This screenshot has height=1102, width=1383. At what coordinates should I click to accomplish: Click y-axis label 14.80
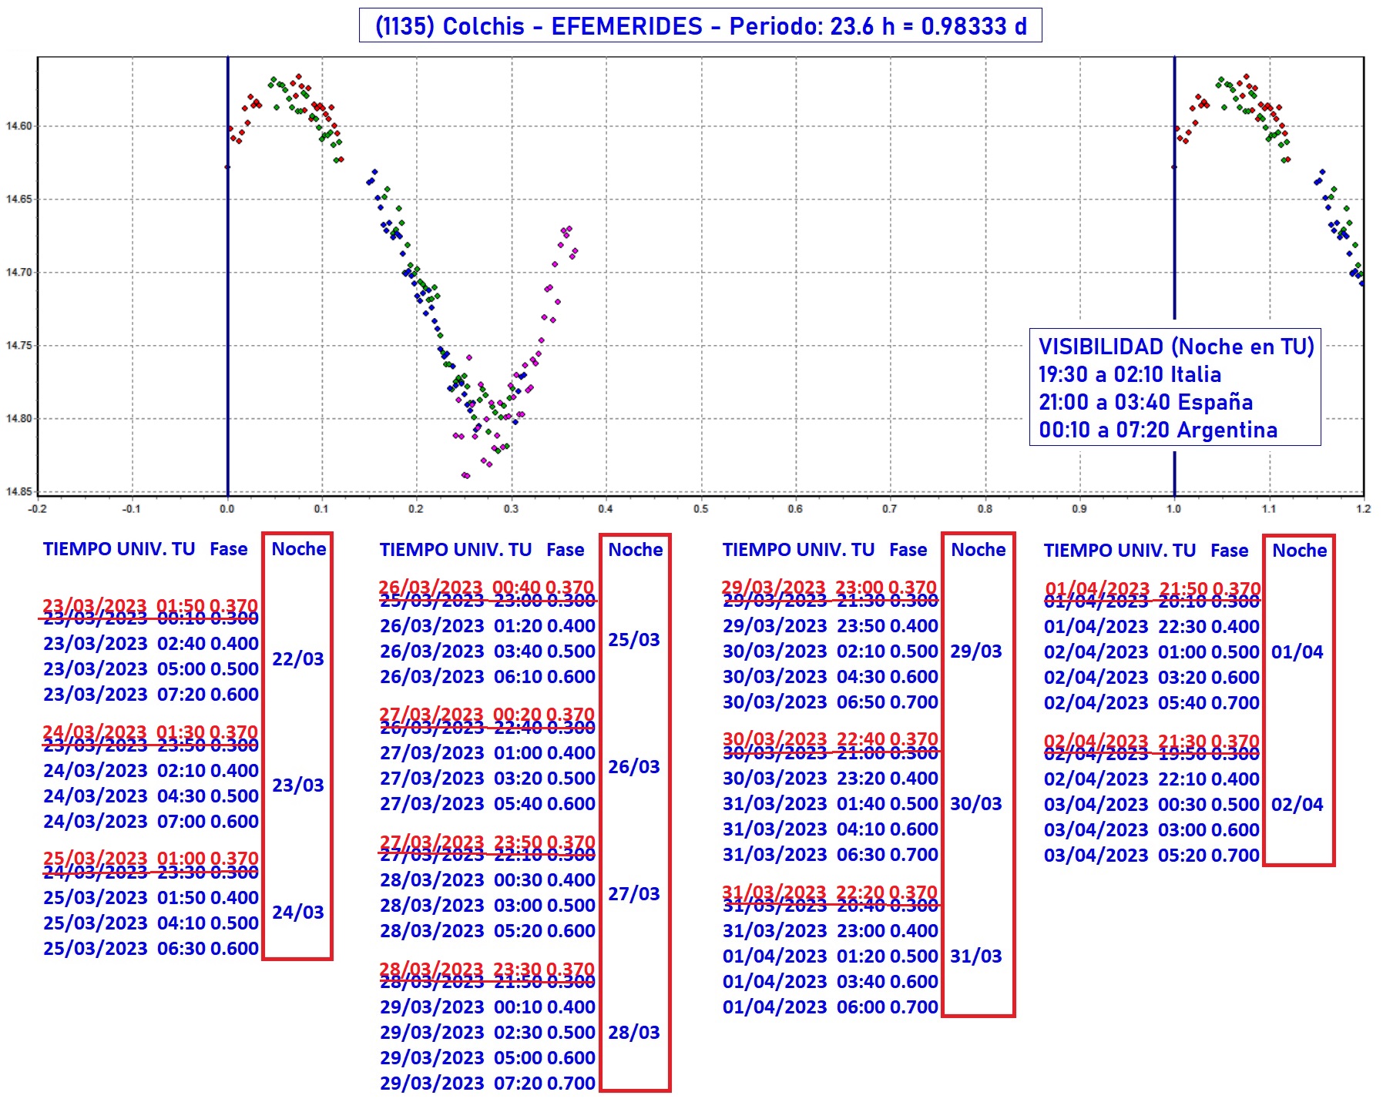18,419
